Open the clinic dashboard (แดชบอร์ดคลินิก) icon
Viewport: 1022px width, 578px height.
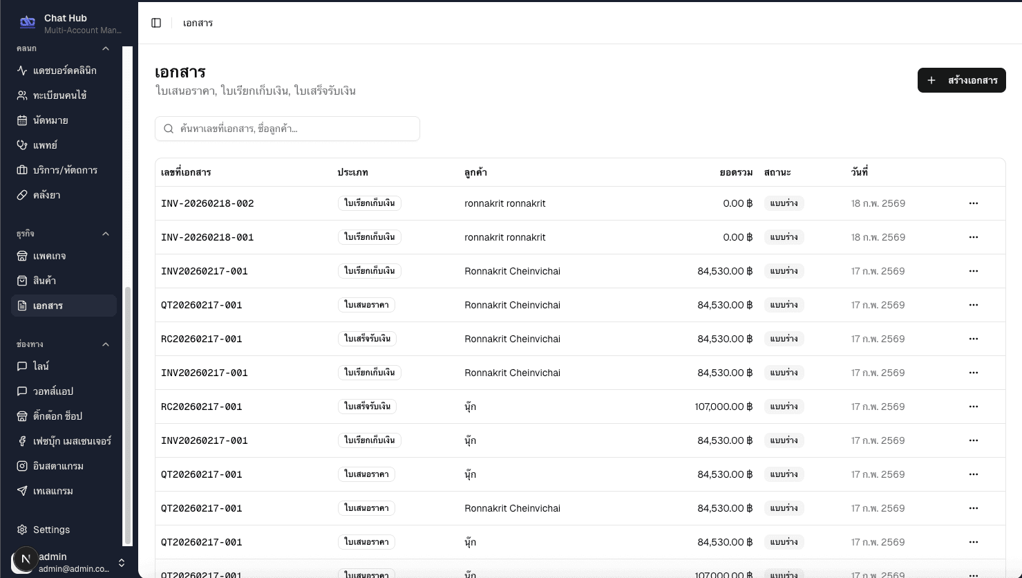(22, 71)
